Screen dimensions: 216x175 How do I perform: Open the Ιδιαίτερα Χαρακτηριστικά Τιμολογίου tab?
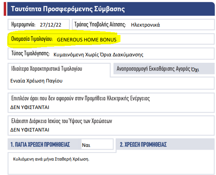coord(47,69)
